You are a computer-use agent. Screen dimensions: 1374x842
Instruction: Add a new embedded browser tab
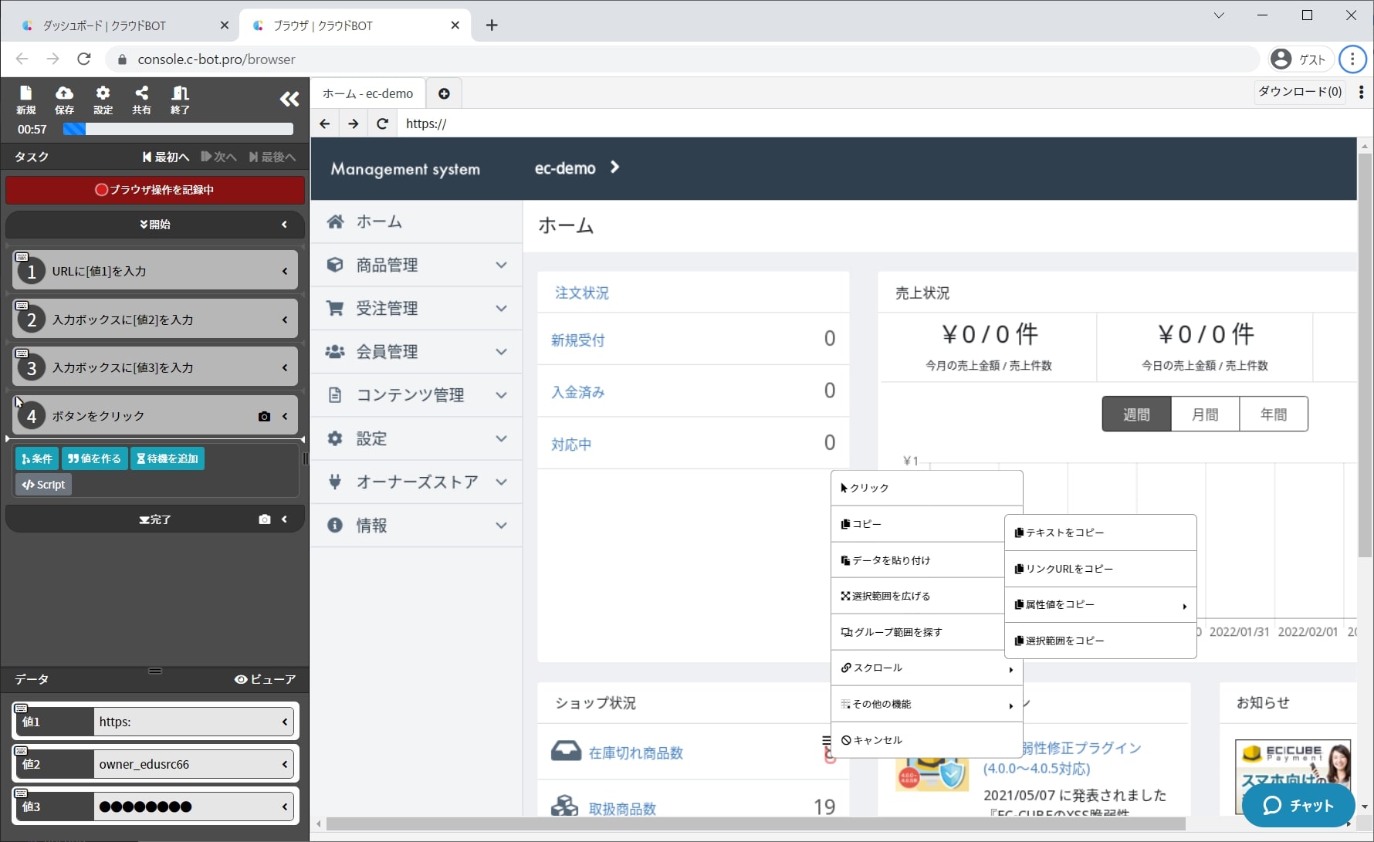coord(444,93)
